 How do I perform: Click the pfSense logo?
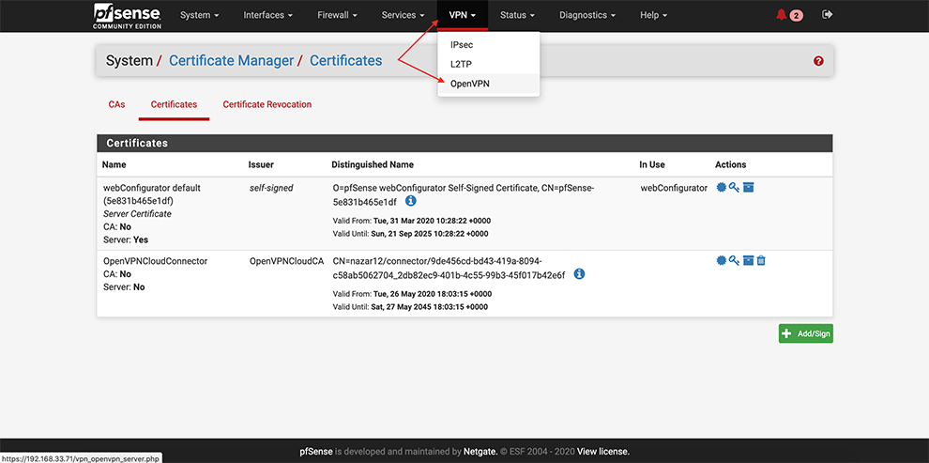click(x=127, y=15)
